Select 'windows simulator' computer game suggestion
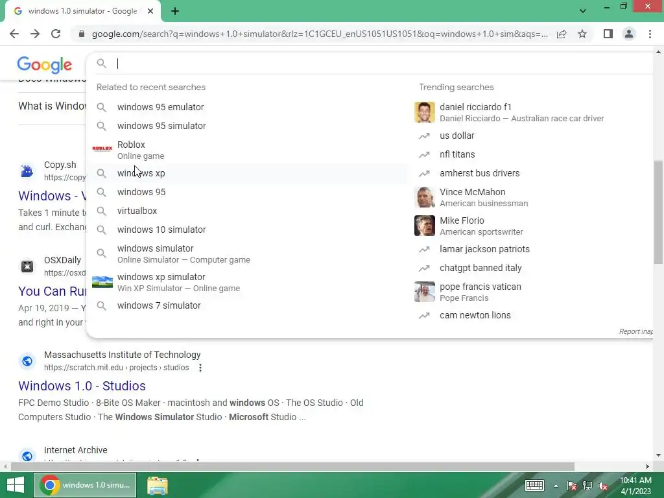 point(248,254)
